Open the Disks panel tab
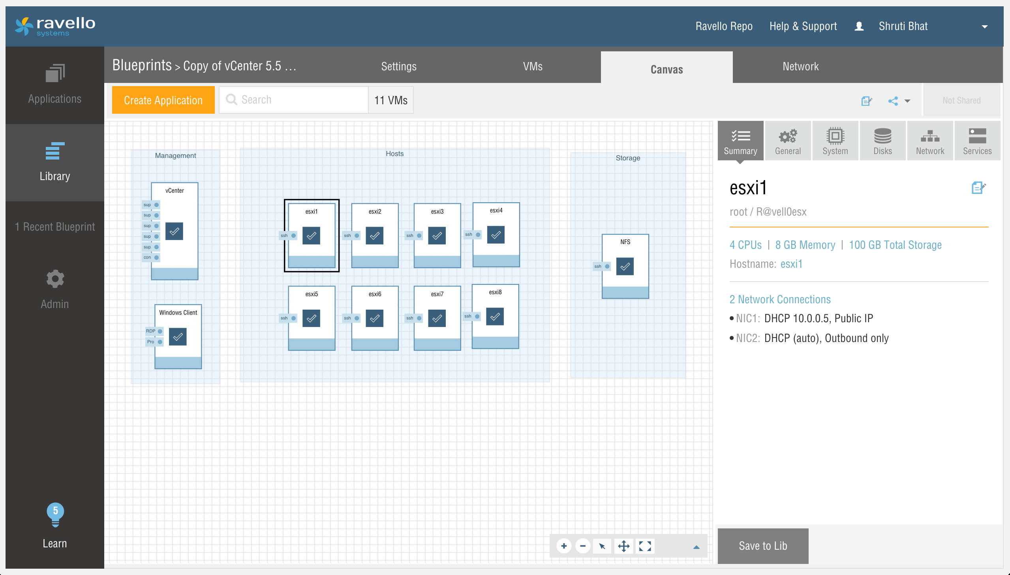 882,141
